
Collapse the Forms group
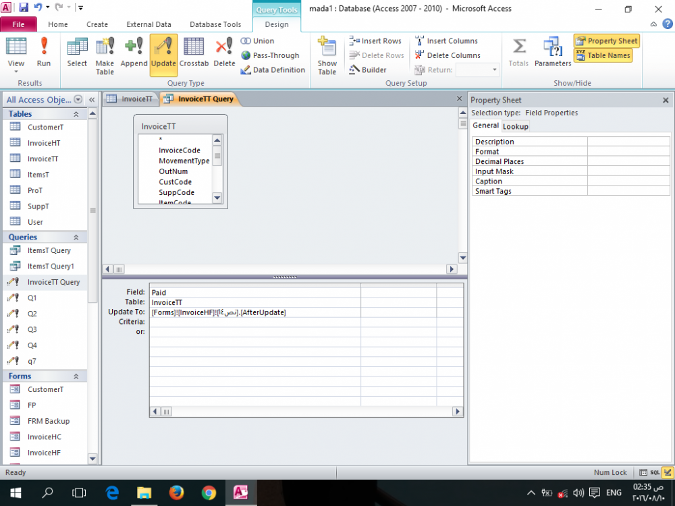pos(76,376)
